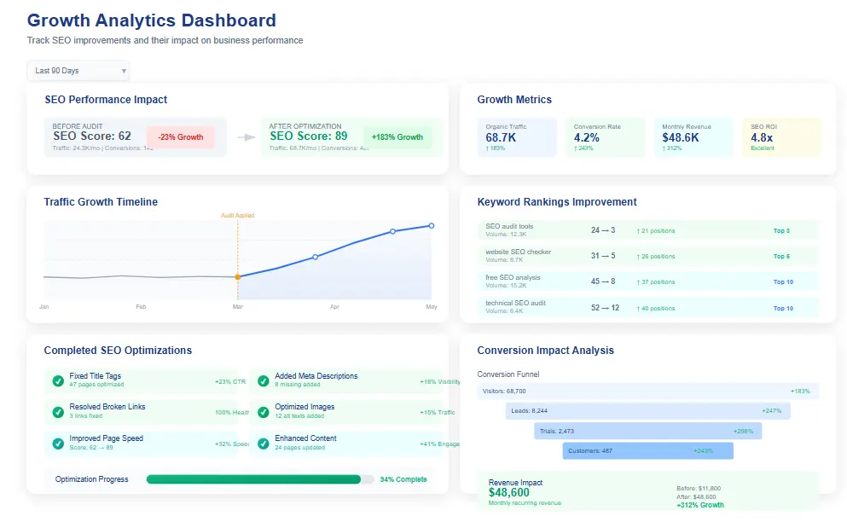
Task: Toggle the Optimized Images completion check
Action: click(x=264, y=410)
